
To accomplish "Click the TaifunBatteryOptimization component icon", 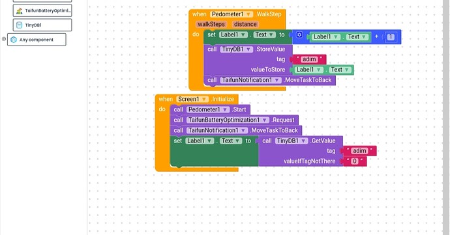I will 19,11.
